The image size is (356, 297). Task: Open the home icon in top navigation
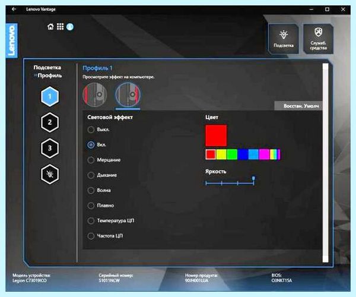coord(50,27)
